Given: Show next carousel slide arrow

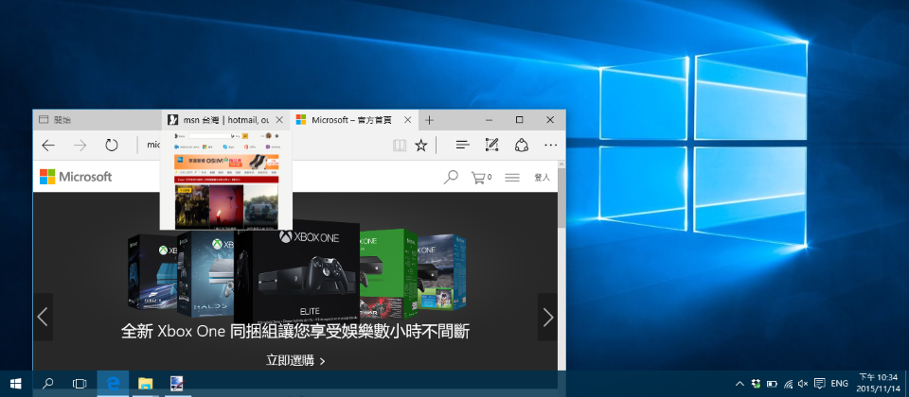Looking at the screenshot, I should (548, 317).
